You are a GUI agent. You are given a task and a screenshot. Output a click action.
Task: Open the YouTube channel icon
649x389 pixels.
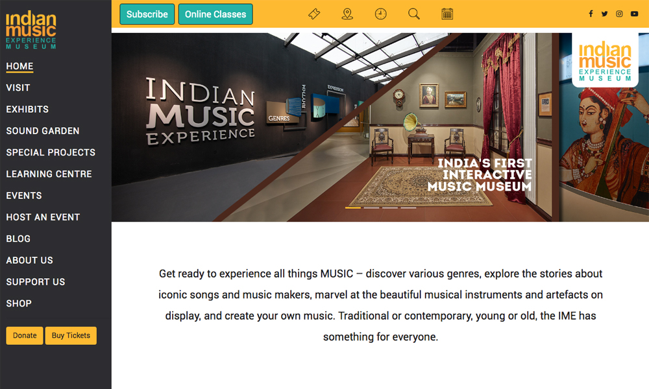pos(635,14)
